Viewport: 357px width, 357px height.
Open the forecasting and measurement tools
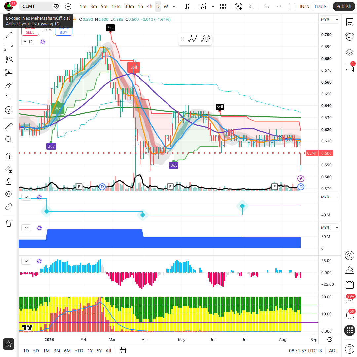click(x=9, y=72)
